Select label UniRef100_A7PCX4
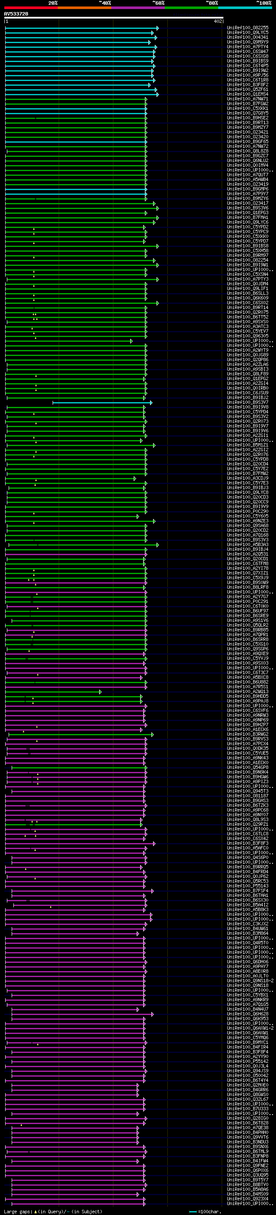This screenshot has height=1215, width=276. [248, 744]
